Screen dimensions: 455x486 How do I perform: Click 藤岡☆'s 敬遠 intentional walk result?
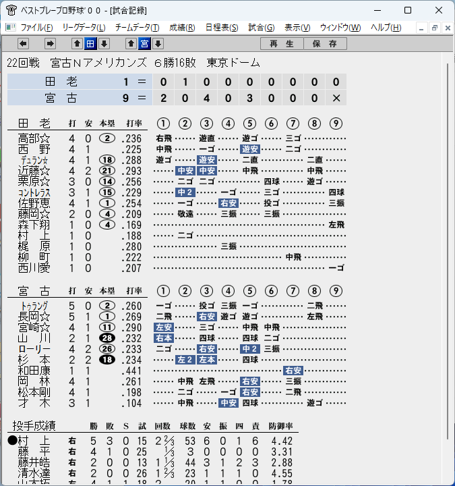[185, 214]
